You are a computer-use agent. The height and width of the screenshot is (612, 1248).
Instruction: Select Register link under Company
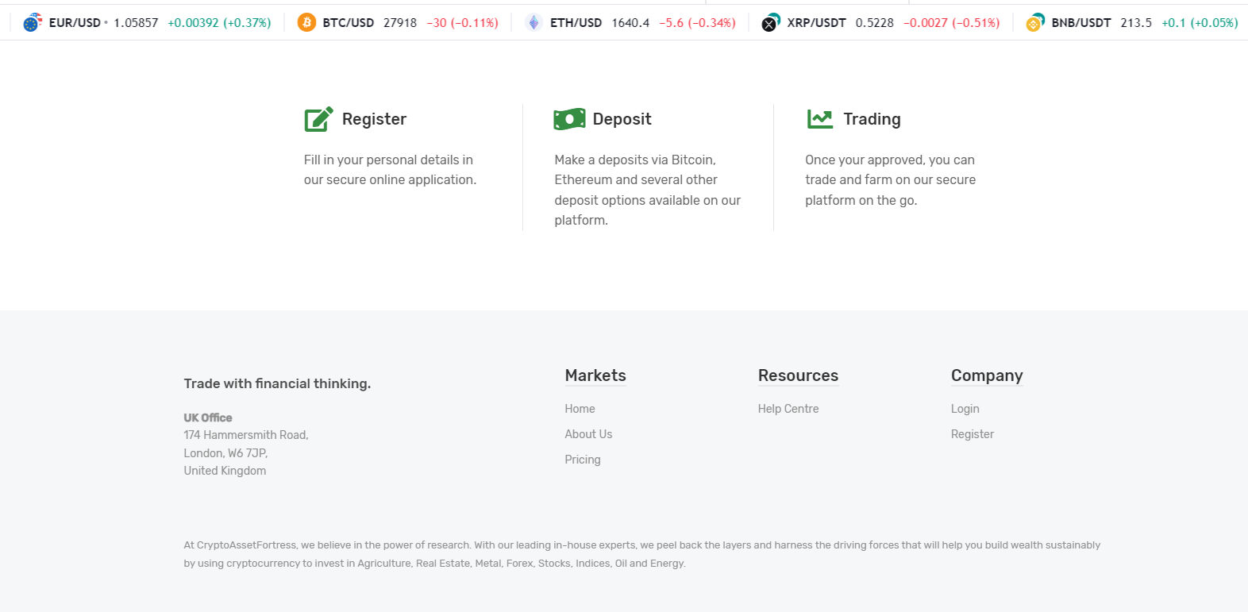coord(973,434)
